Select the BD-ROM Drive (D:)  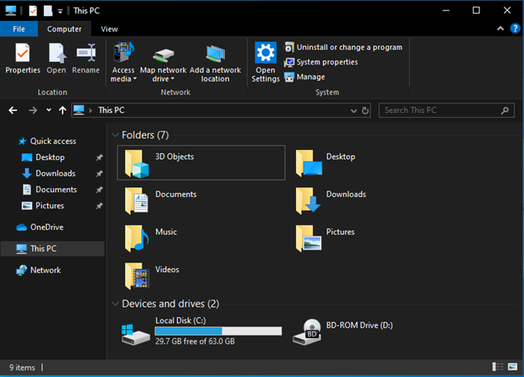[343, 331]
